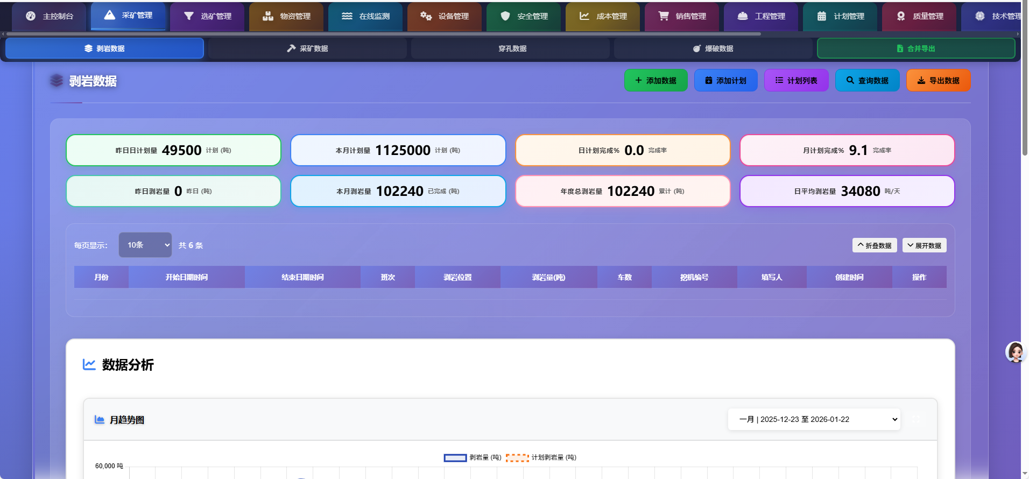Viewport: 1029px width, 479px height.
Task: Open the 采矿数据 pickaxe tab
Action: click(x=307, y=48)
